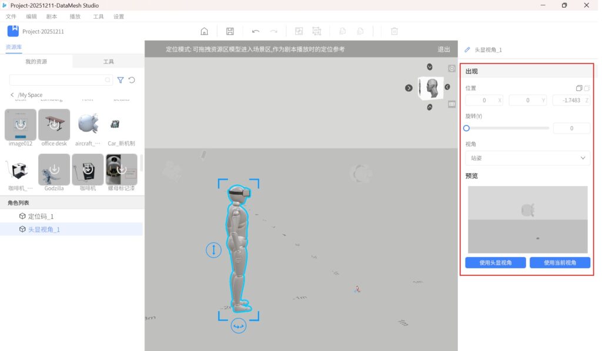Open the 视角 dropdown showing 站姿
The height and width of the screenshot is (351, 602).
pos(527,158)
